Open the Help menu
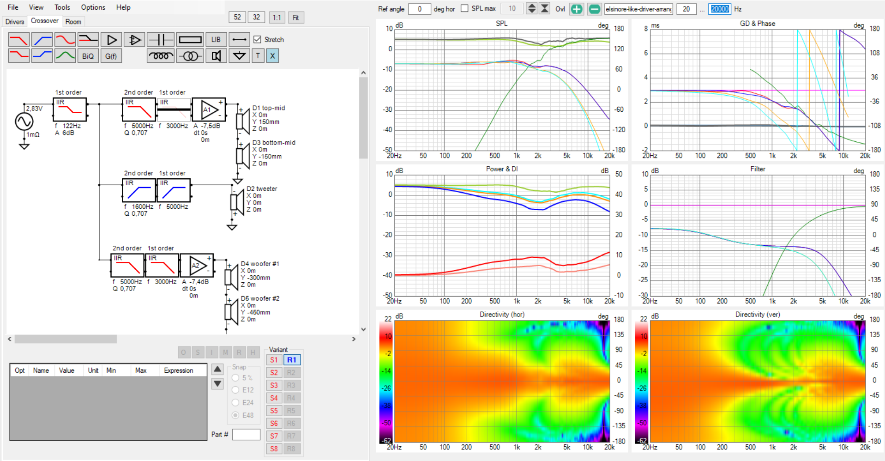The height and width of the screenshot is (461, 885). tap(123, 7)
